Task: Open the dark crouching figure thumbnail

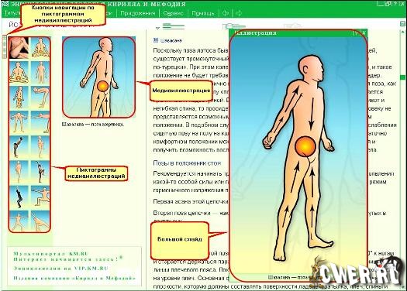Action: click(x=19, y=197)
